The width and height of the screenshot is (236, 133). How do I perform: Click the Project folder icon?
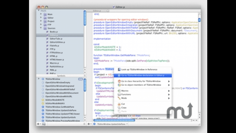pos(45,21)
